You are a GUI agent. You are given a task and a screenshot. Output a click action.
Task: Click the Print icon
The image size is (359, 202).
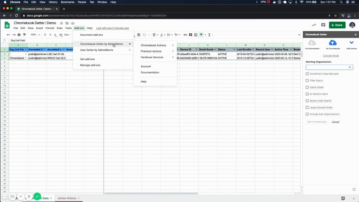[19, 35]
